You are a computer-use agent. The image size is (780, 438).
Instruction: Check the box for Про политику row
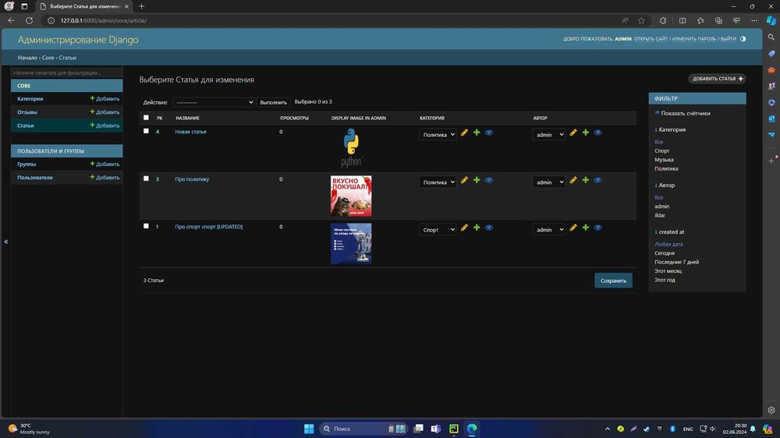[146, 178]
